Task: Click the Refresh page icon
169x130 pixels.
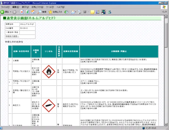Action: click(x=28, y=12)
